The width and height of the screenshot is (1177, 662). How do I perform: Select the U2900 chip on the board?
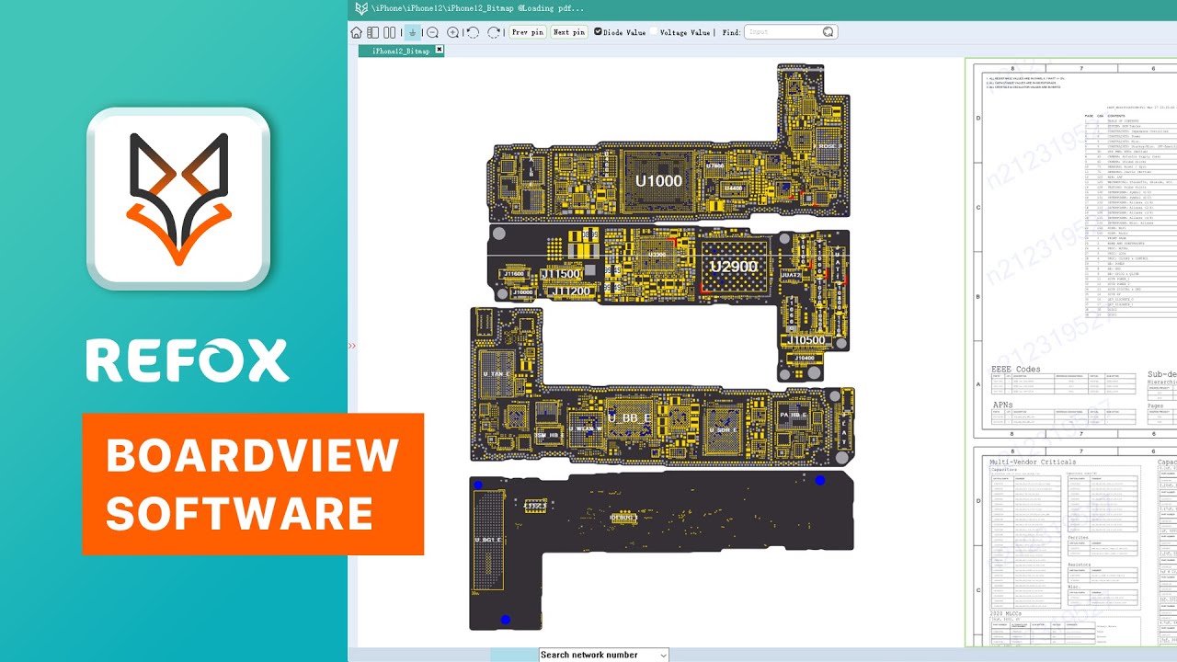[x=734, y=267]
